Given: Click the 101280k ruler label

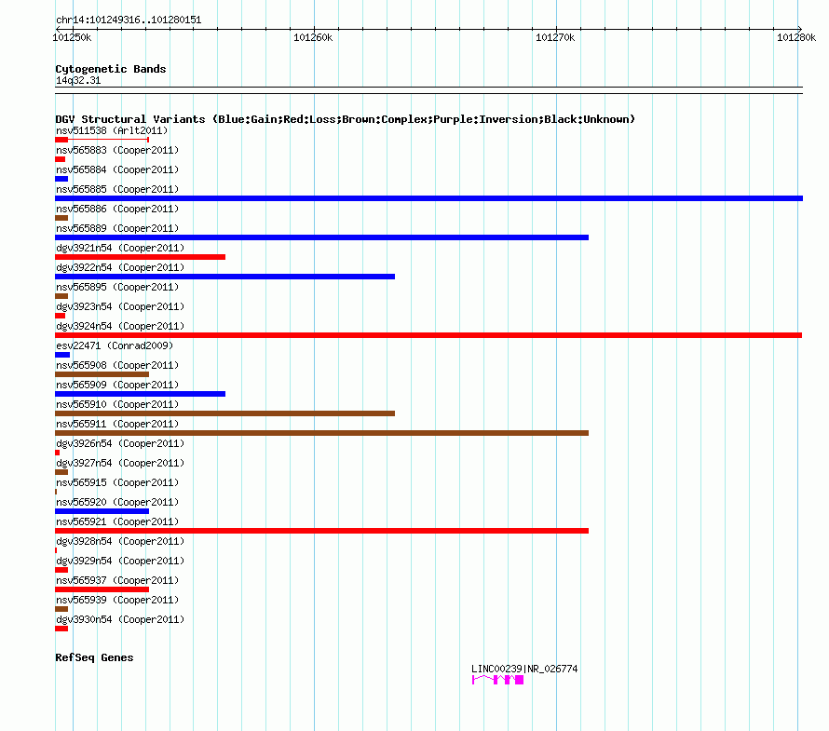Looking at the screenshot, I should pyautogui.click(x=796, y=37).
